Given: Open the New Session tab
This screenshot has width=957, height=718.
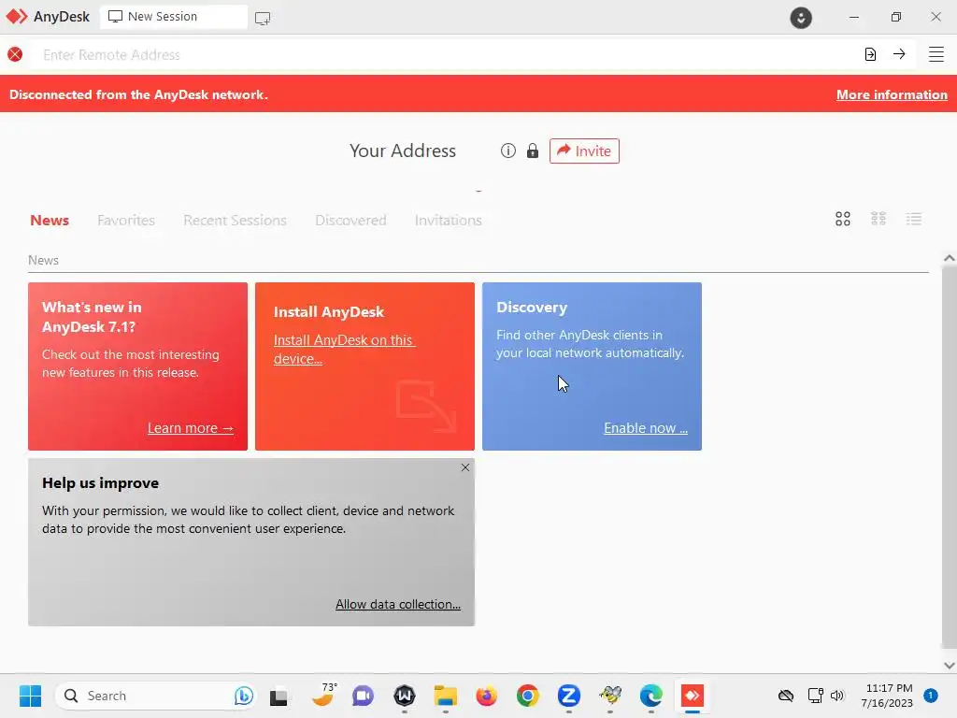Looking at the screenshot, I should pos(173,17).
